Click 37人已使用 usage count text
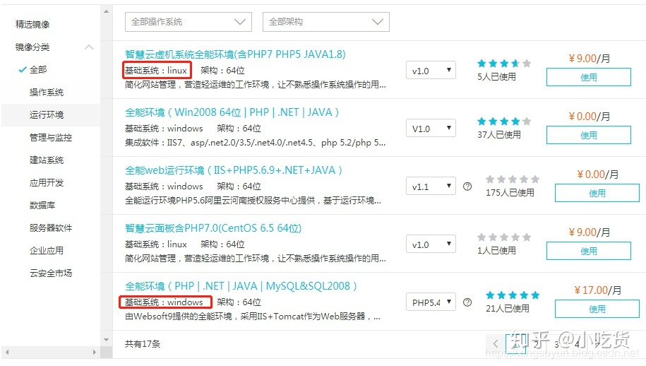Screen dimensions: 646x366 [499, 135]
